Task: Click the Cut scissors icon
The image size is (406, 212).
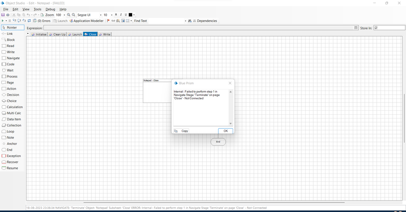Action: pyautogui.click(x=14, y=15)
